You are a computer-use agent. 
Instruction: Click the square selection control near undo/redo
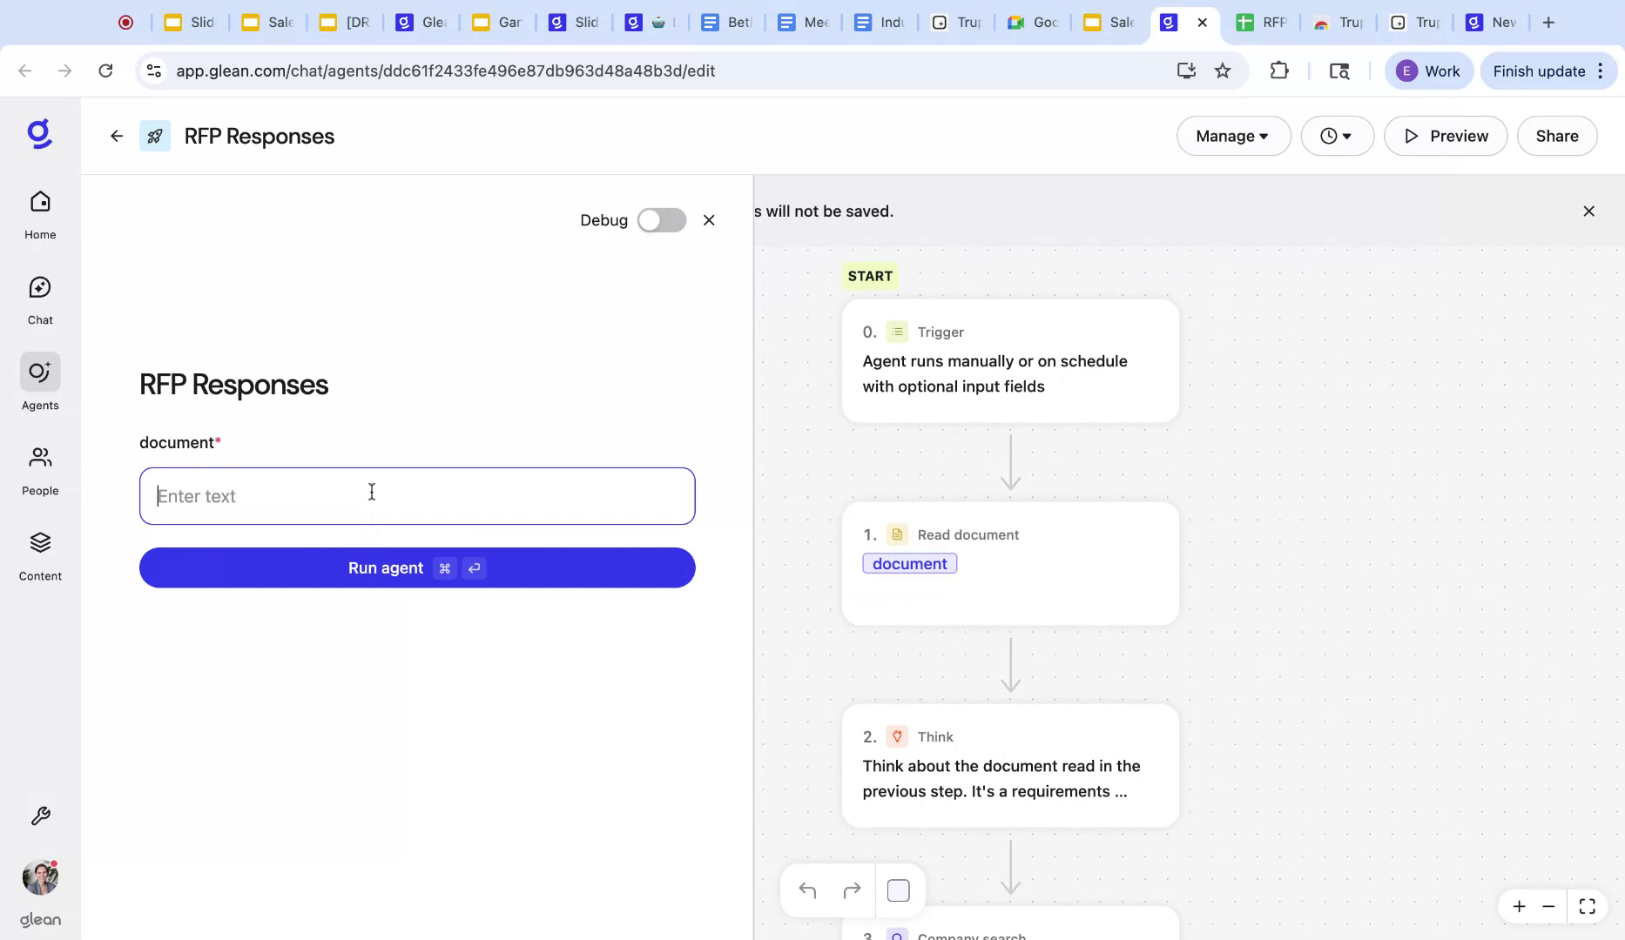898,890
